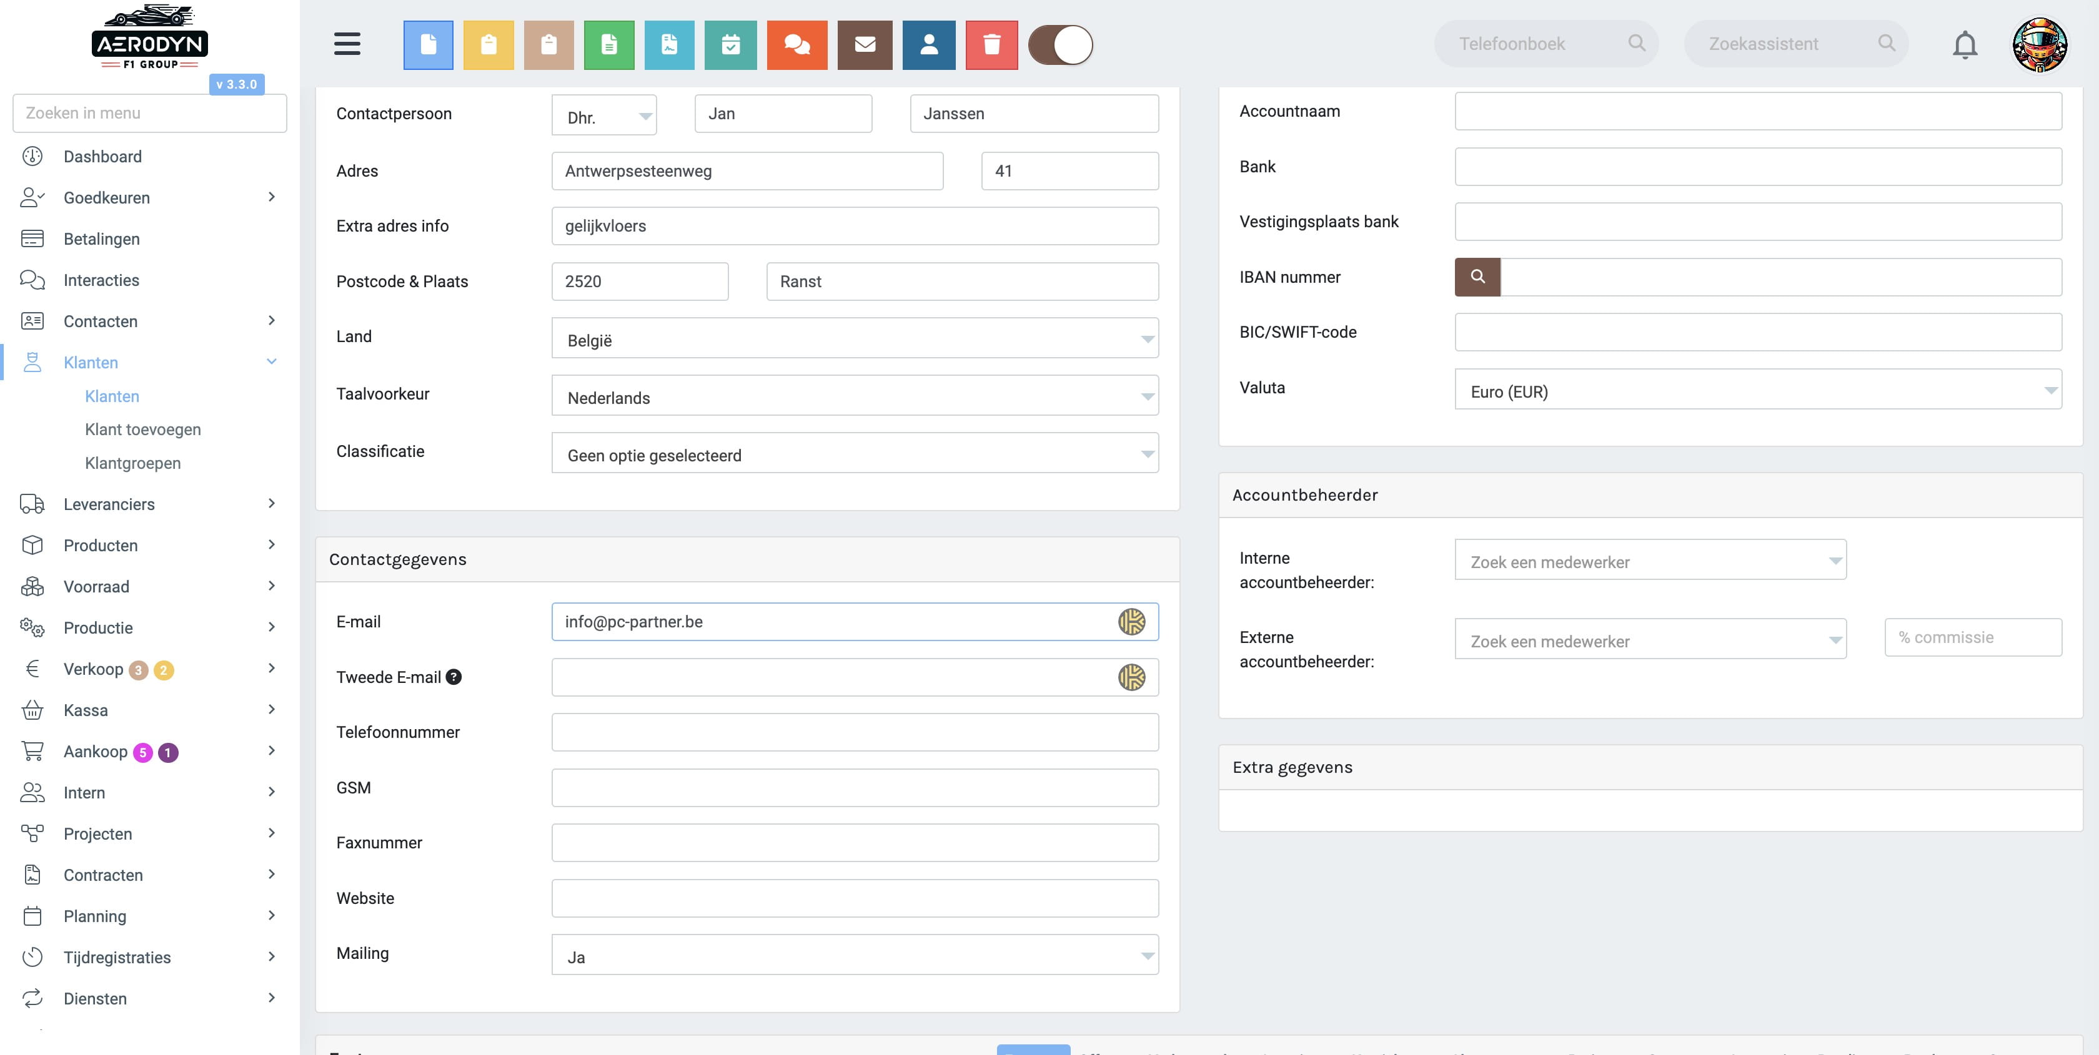Expand the Productie menu
This screenshot has width=2099, height=1055.
[150, 627]
